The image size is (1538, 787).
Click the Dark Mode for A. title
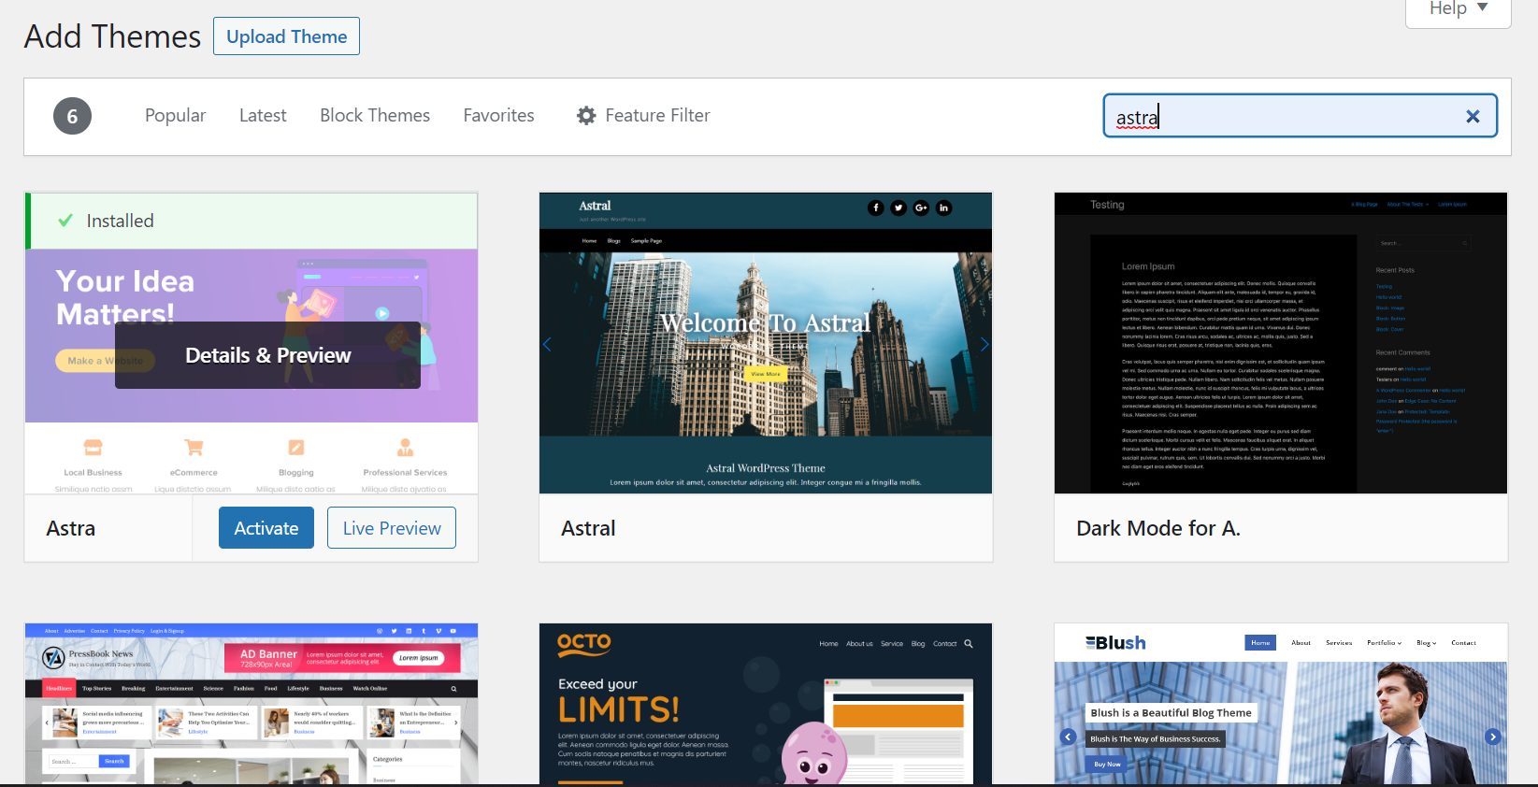click(1158, 528)
